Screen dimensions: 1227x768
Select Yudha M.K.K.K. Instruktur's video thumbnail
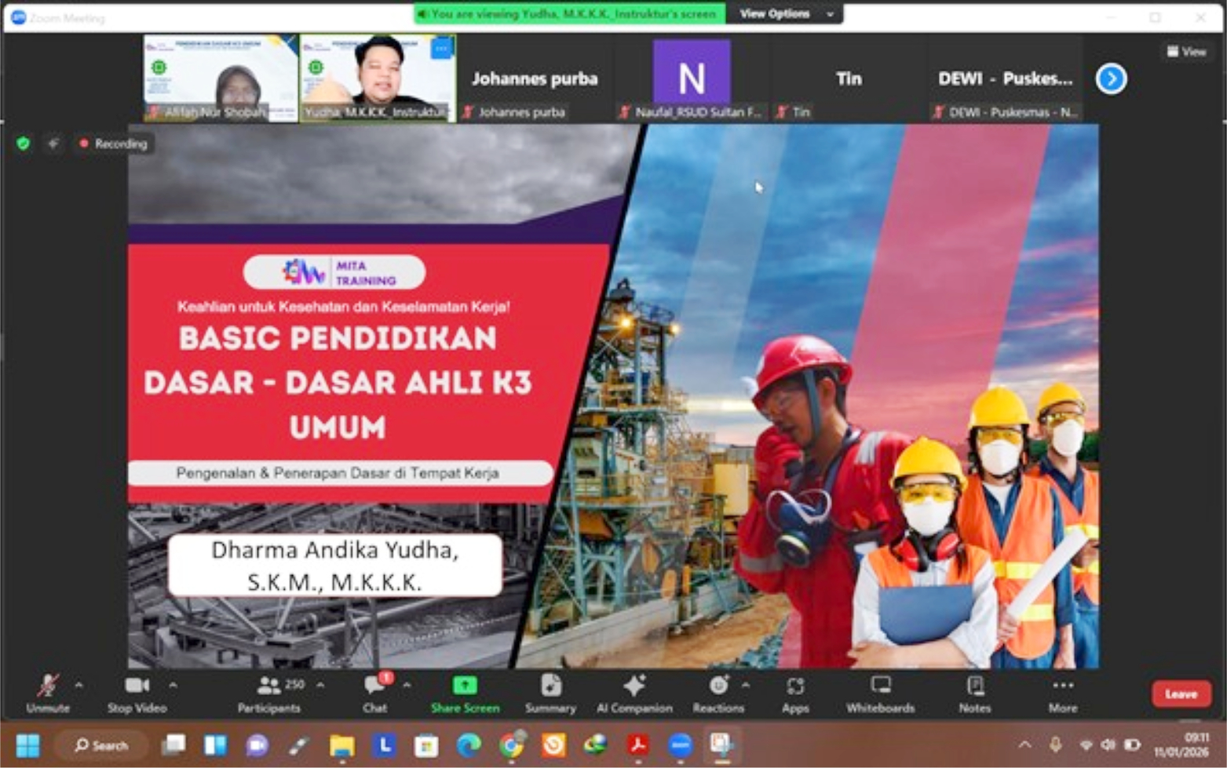377,76
